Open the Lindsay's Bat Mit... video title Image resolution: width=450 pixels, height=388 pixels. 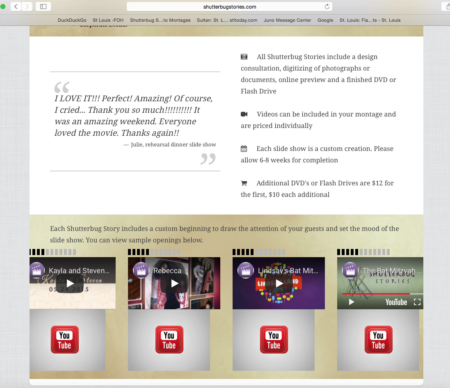click(288, 271)
